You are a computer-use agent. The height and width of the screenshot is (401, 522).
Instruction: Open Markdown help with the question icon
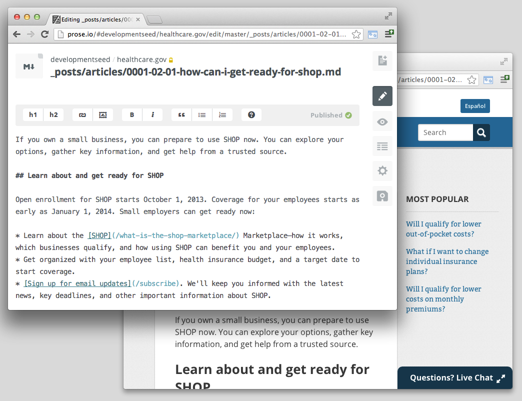tap(251, 115)
